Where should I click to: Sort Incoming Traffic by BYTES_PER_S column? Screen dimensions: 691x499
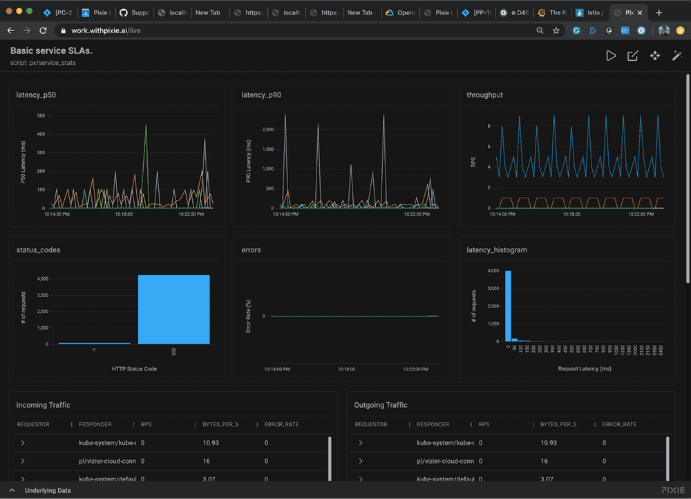click(x=220, y=424)
